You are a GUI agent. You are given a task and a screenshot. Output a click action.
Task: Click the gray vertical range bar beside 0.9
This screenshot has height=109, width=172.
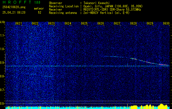tap(5, 63)
